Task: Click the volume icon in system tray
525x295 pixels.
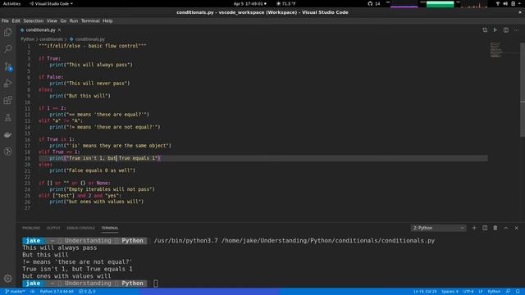Action: (x=505, y=3)
